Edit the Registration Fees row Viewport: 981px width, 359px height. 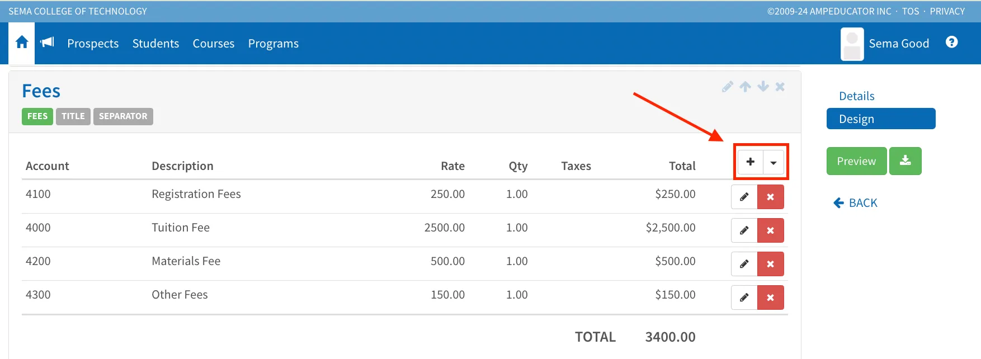(744, 197)
